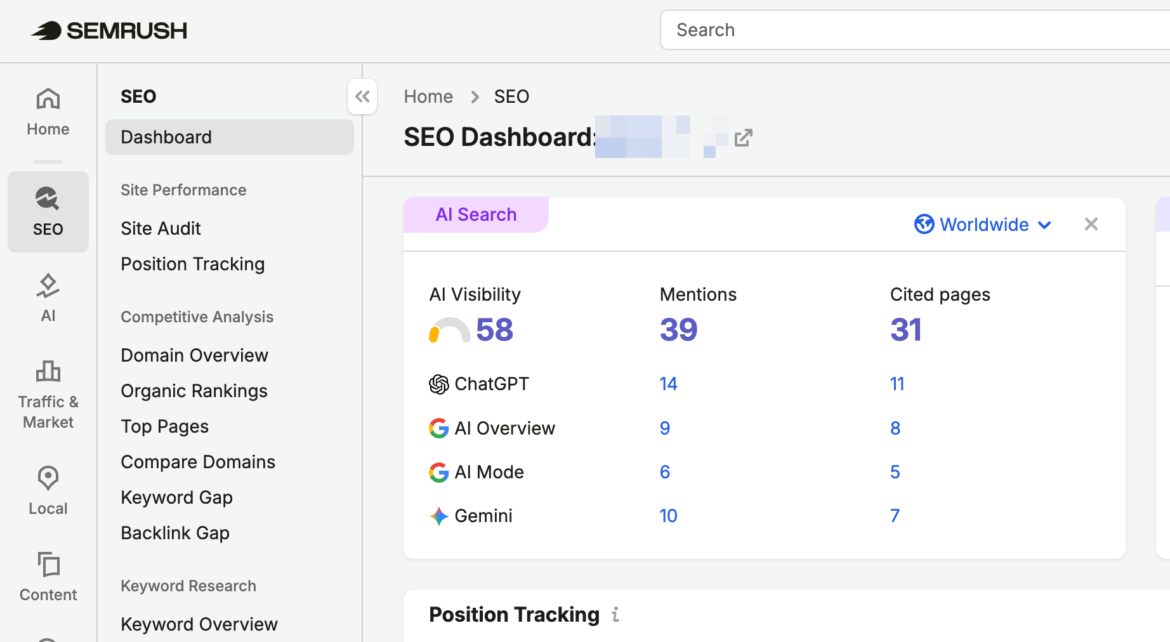
Task: Go to Home breadcrumb link
Action: (x=428, y=96)
